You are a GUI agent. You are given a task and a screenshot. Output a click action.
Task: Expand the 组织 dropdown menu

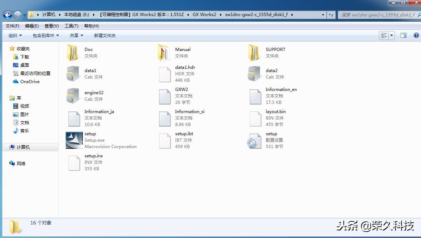pyautogui.click(x=15, y=35)
